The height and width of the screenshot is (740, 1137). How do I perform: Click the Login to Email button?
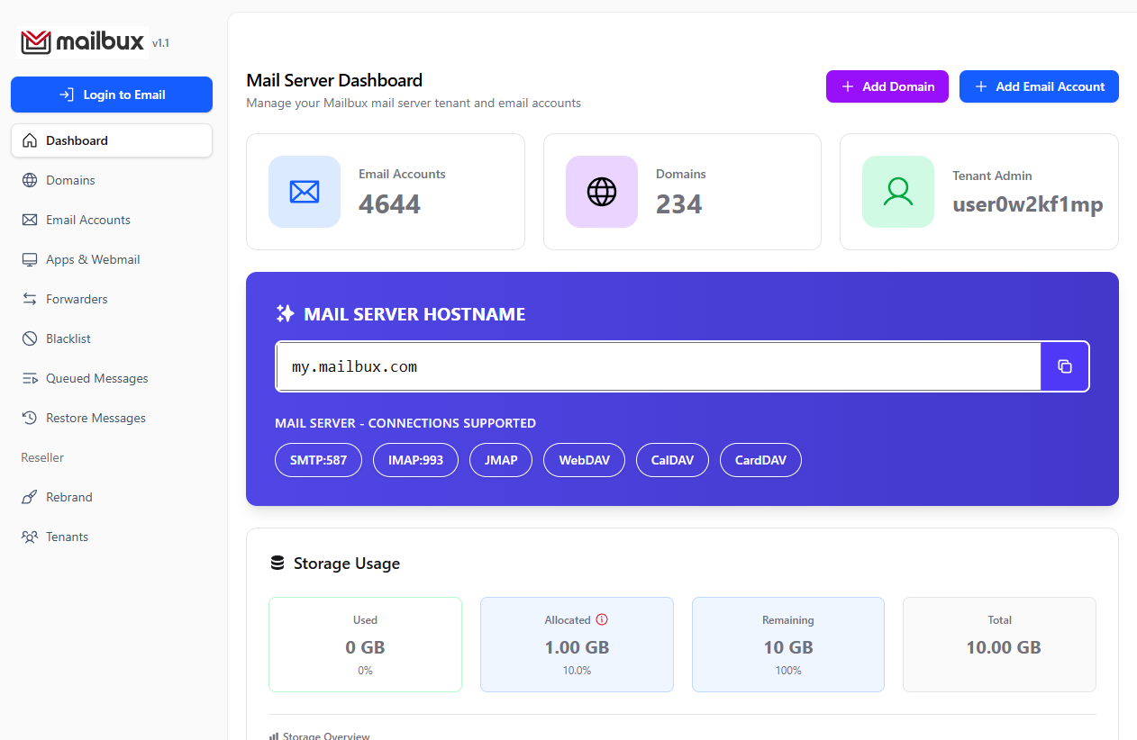tap(111, 95)
